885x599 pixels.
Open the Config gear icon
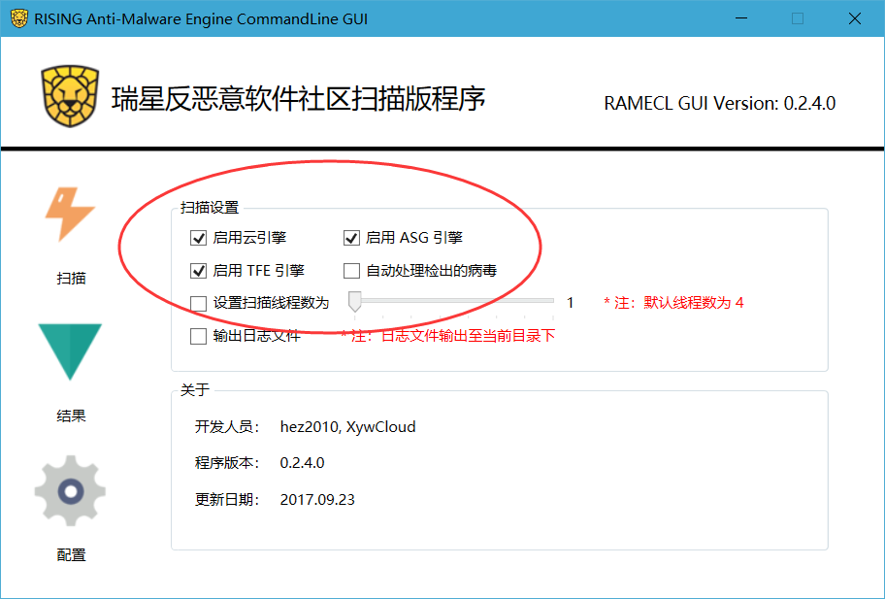coord(70,490)
